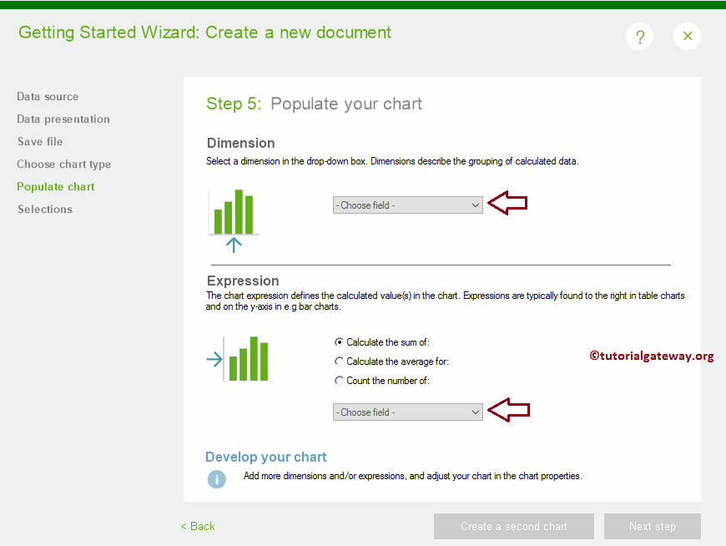Click the red arrow pointing at Expression dropdown
The width and height of the screenshot is (726, 546).
point(509,410)
